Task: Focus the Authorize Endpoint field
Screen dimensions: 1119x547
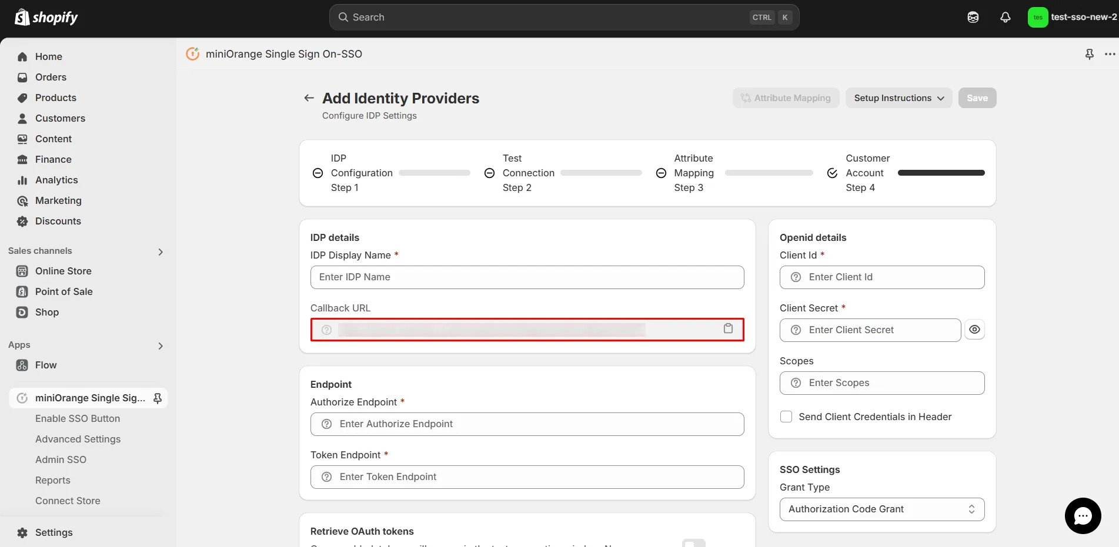Action: click(527, 424)
